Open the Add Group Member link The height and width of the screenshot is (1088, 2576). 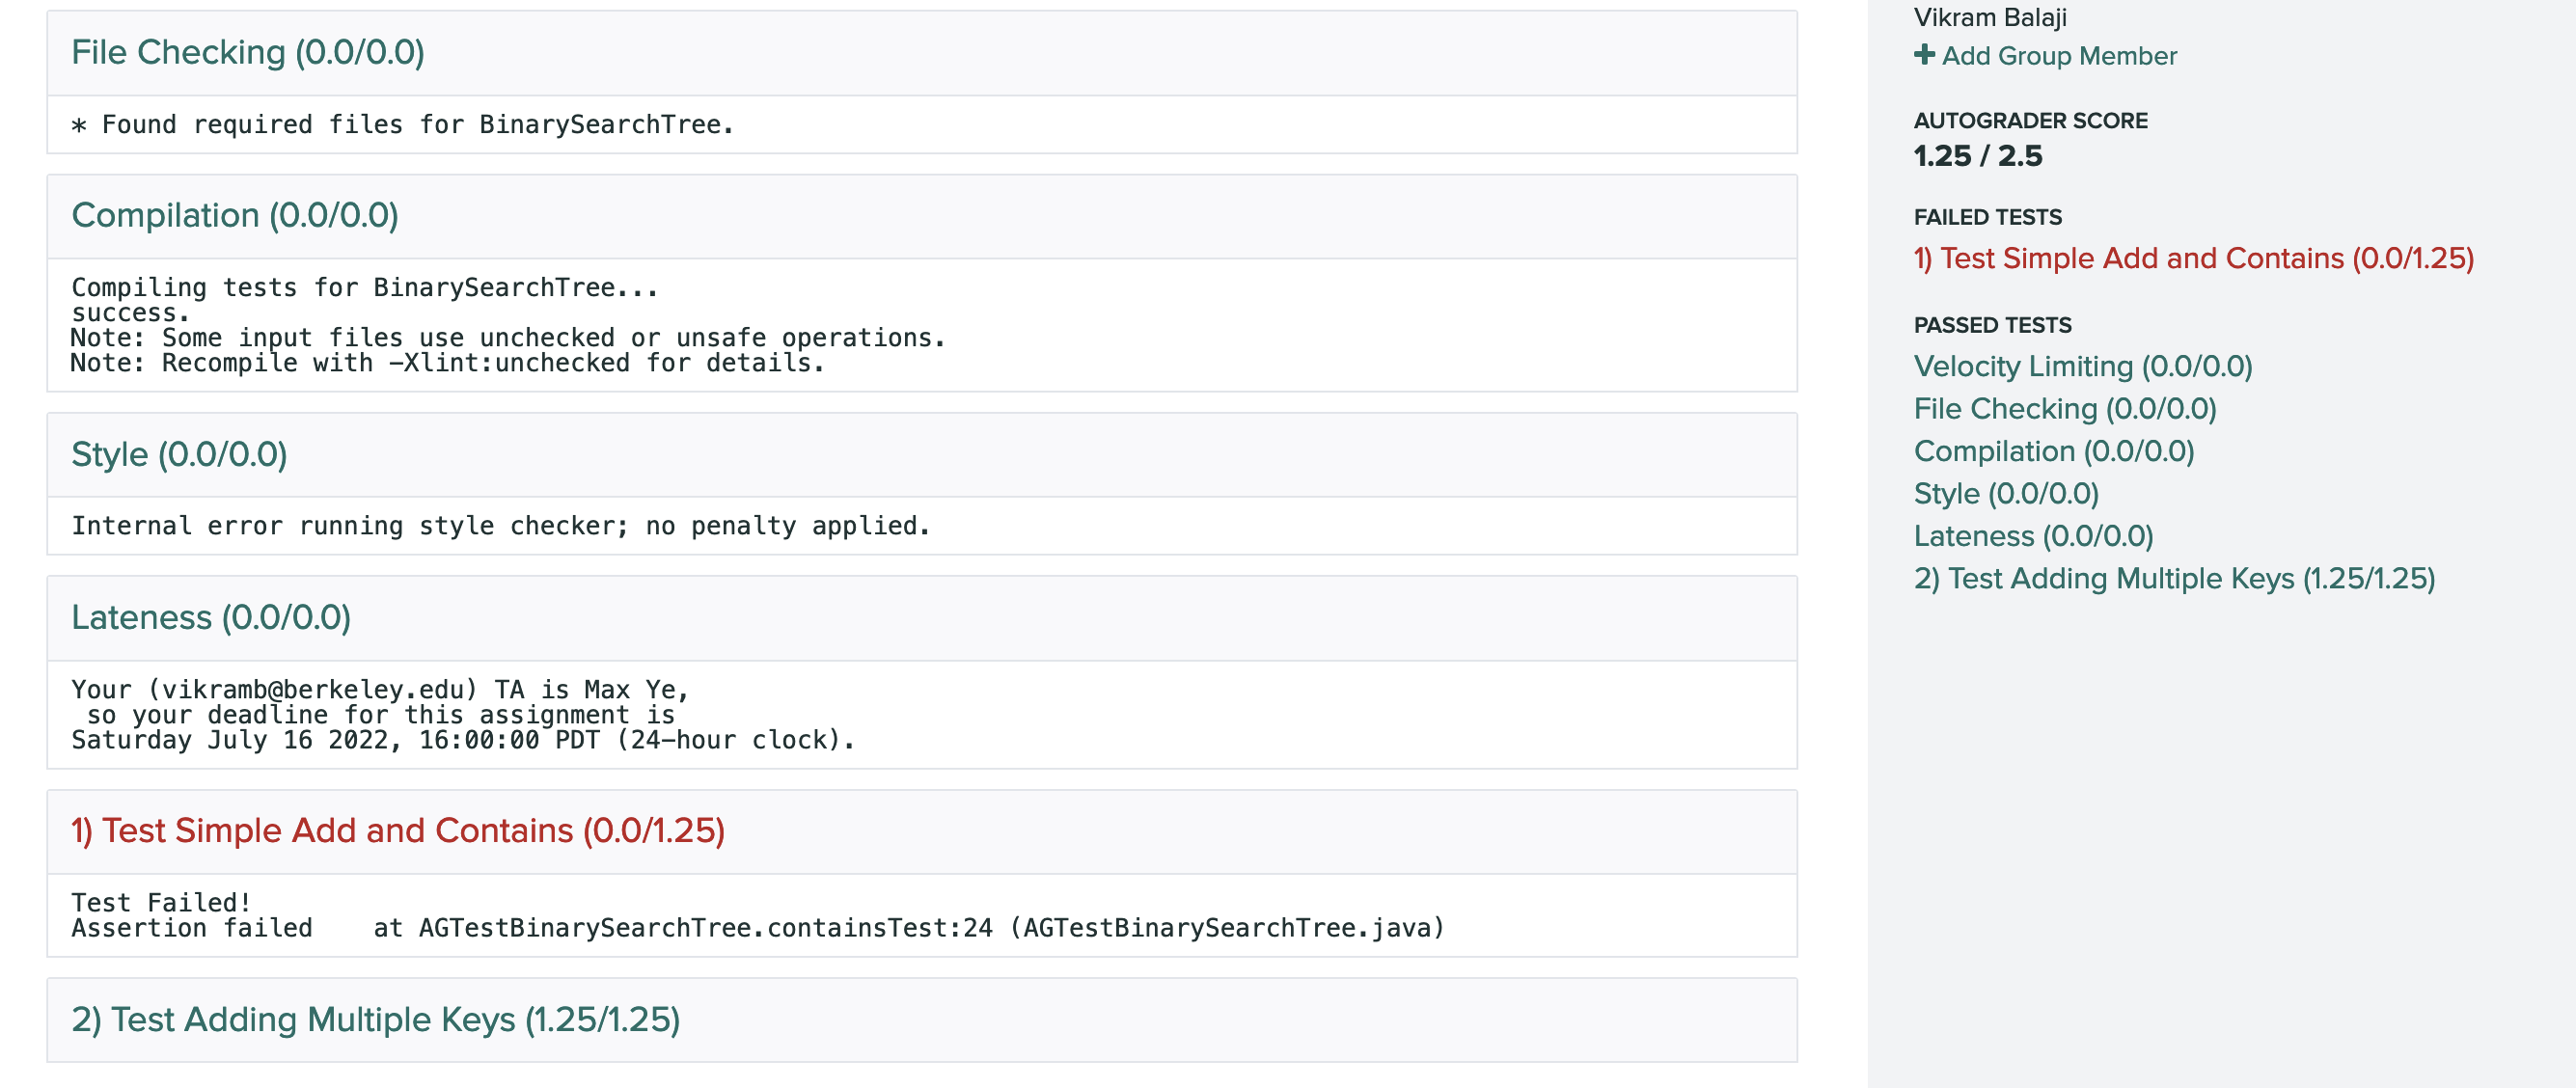point(2058,56)
